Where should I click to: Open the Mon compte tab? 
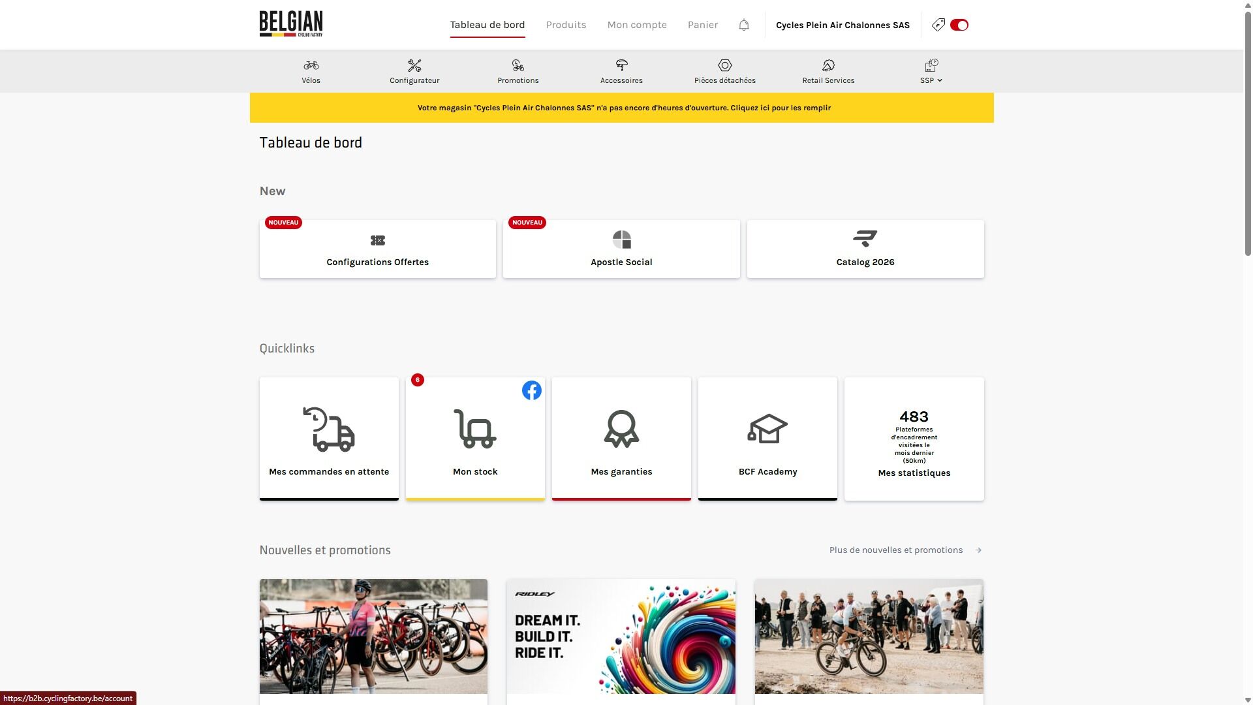(637, 25)
